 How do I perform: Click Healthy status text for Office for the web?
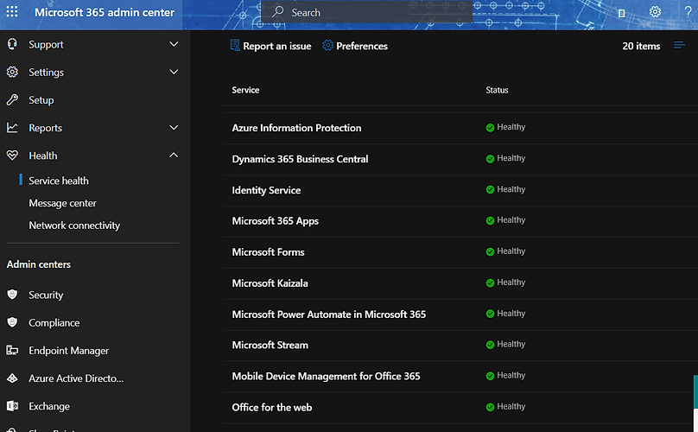511,406
